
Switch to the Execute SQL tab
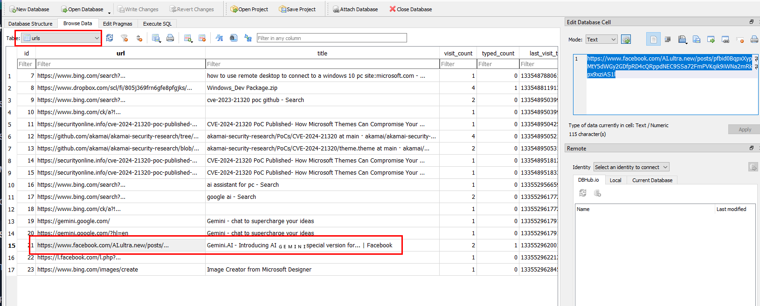pyautogui.click(x=157, y=24)
